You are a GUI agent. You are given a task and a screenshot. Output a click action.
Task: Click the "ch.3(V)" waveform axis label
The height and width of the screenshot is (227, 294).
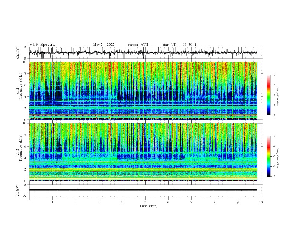tap(18, 190)
